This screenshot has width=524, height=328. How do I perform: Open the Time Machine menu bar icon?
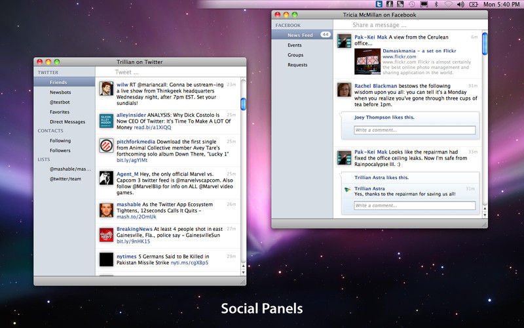point(412,4)
